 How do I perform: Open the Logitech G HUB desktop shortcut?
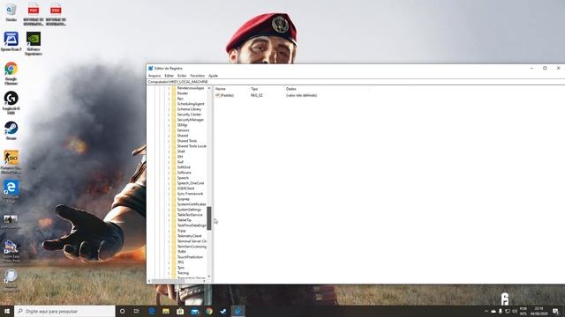11,102
